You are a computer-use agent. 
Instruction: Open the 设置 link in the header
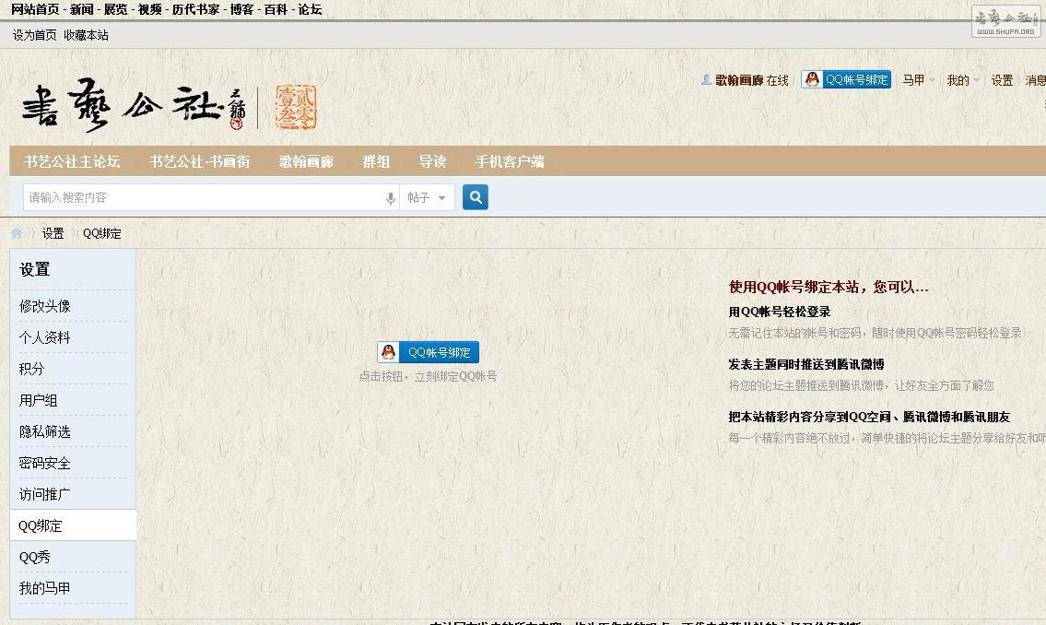tap(1002, 80)
